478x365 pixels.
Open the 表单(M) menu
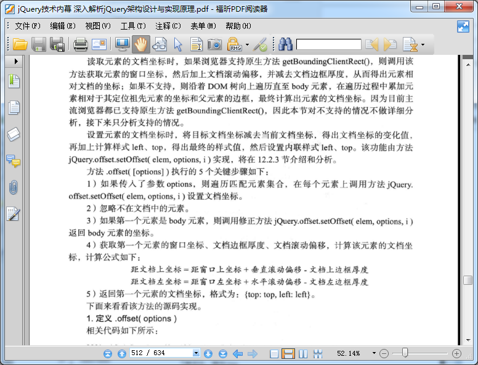click(203, 27)
